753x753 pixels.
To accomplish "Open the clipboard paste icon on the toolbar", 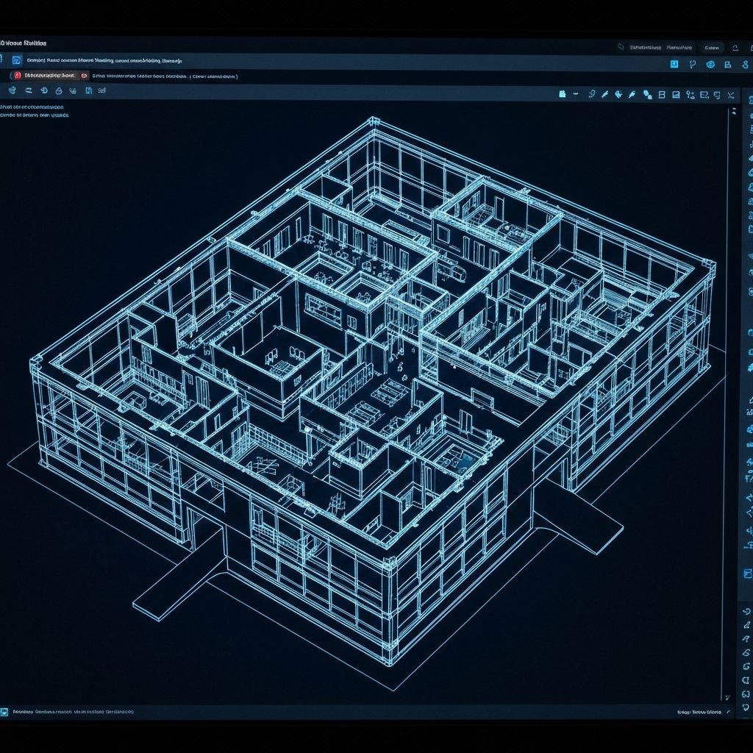I will (x=563, y=93).
